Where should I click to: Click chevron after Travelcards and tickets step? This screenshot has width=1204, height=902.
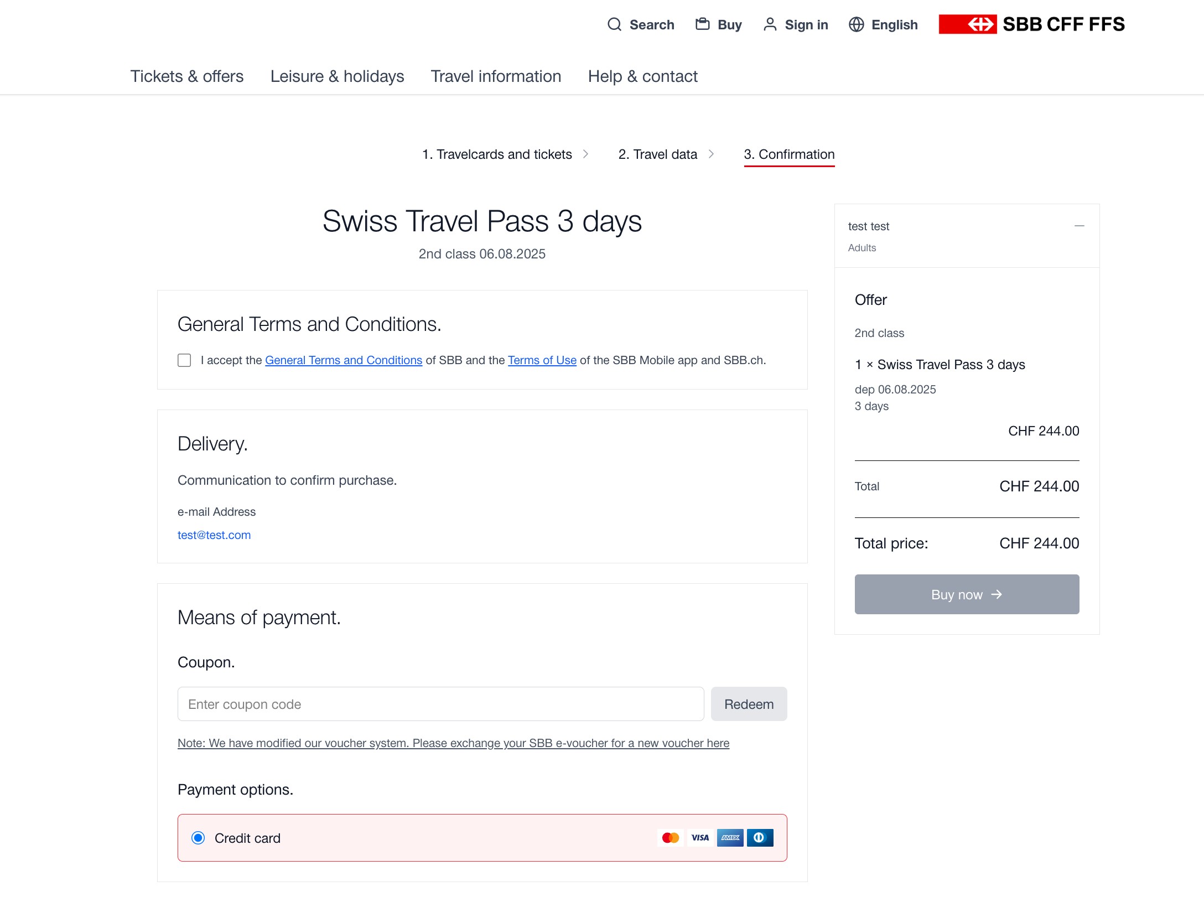pos(585,154)
